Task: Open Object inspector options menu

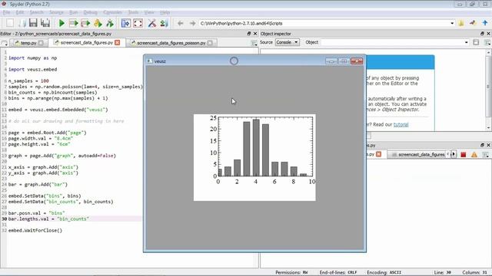Action: [x=487, y=43]
